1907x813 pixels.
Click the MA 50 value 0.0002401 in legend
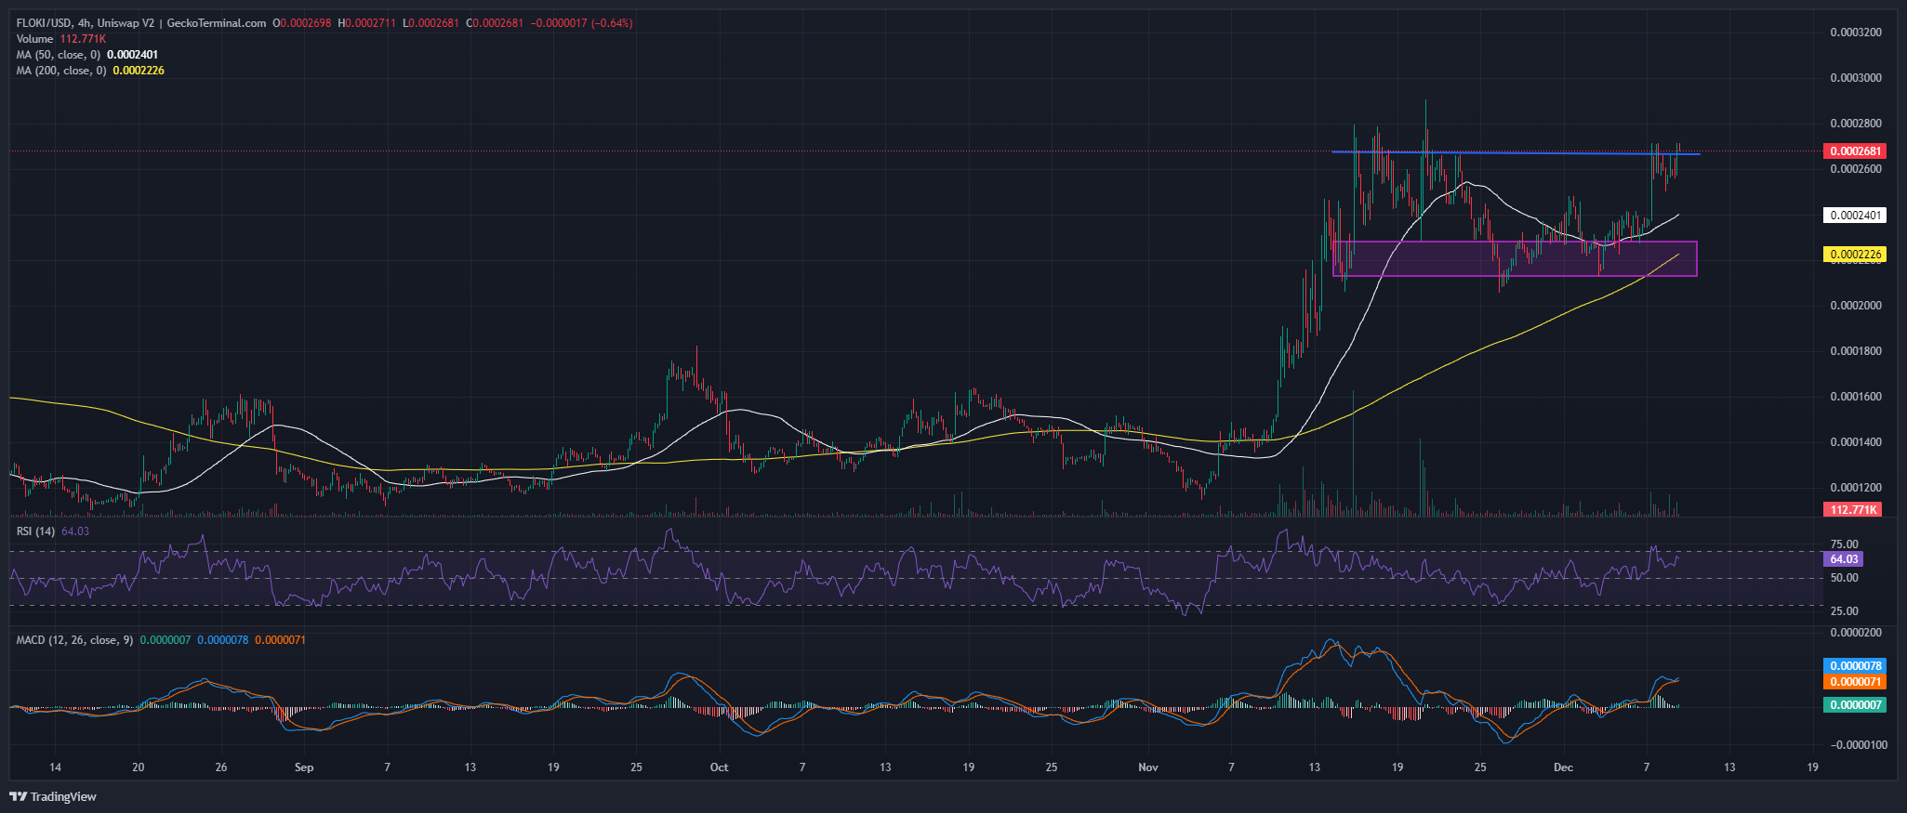point(132,55)
